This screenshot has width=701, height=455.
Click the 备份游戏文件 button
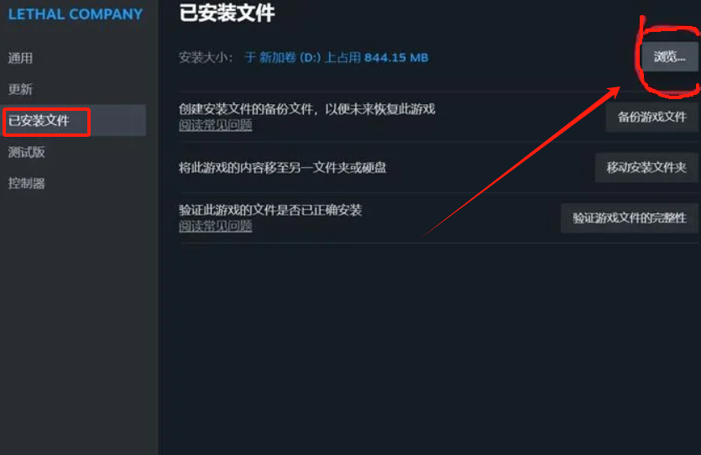651,117
